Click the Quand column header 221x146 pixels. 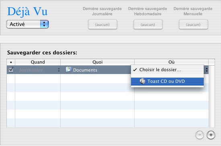(x=38, y=62)
